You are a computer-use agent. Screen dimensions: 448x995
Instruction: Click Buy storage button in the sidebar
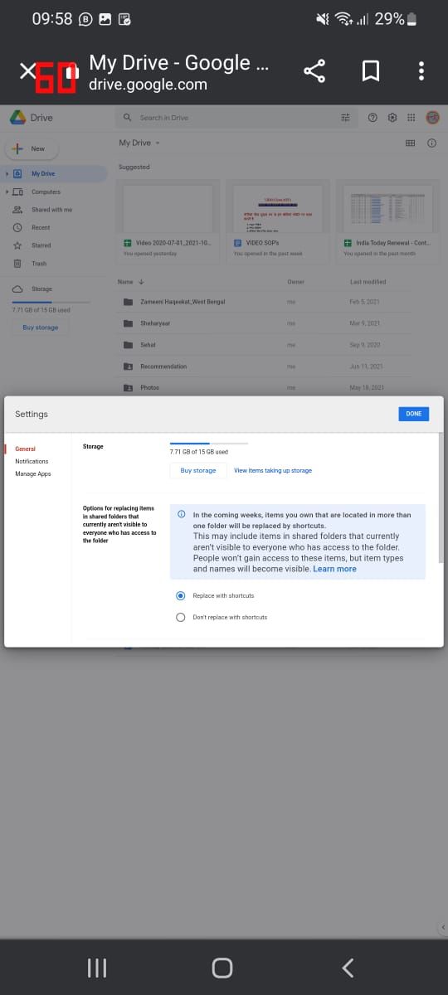41,328
